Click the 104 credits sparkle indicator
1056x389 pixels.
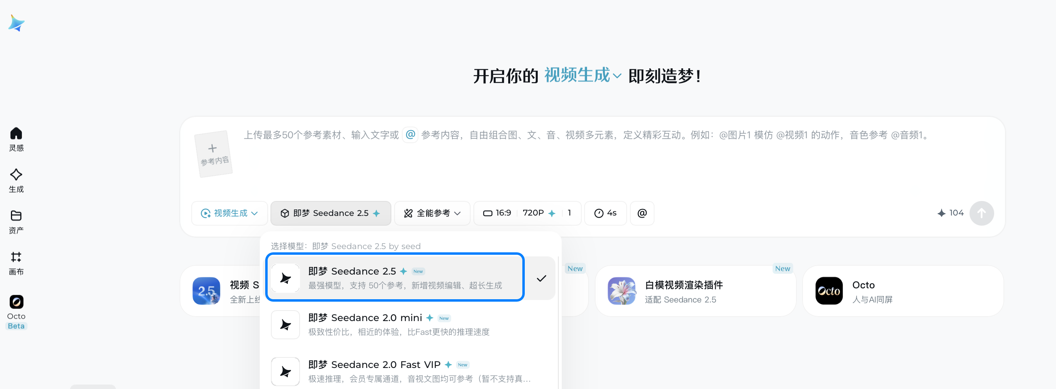tap(950, 213)
